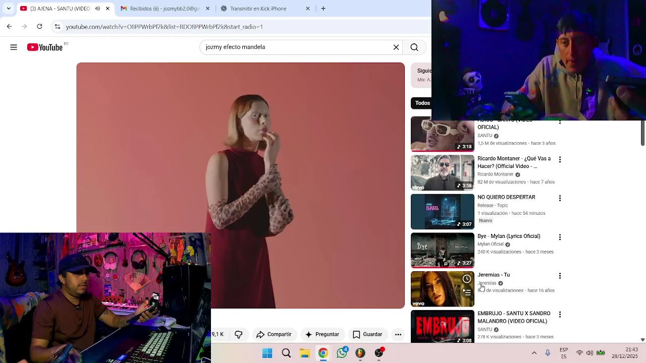The width and height of the screenshot is (646, 363).
Task: Open NO QUIERO DESPERTAR video thumbnail
Action: pos(443,211)
